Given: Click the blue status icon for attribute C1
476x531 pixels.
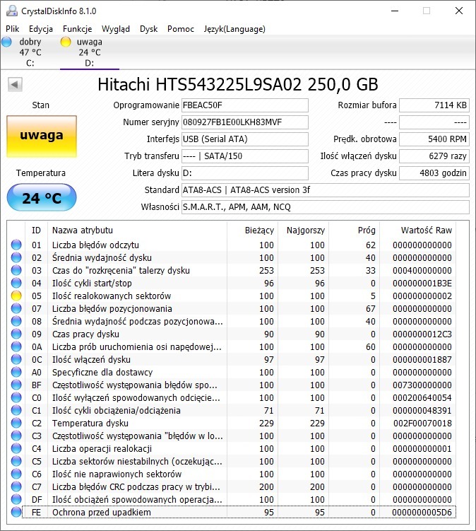Looking at the screenshot, I should (x=16, y=410).
